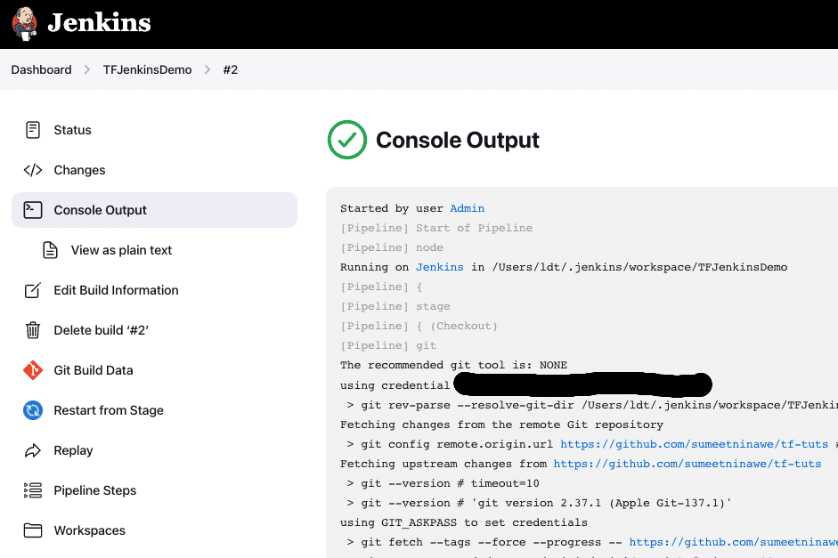This screenshot has width=838, height=558.
Task: Click '[Pipeline] stage' line
Action: point(395,306)
